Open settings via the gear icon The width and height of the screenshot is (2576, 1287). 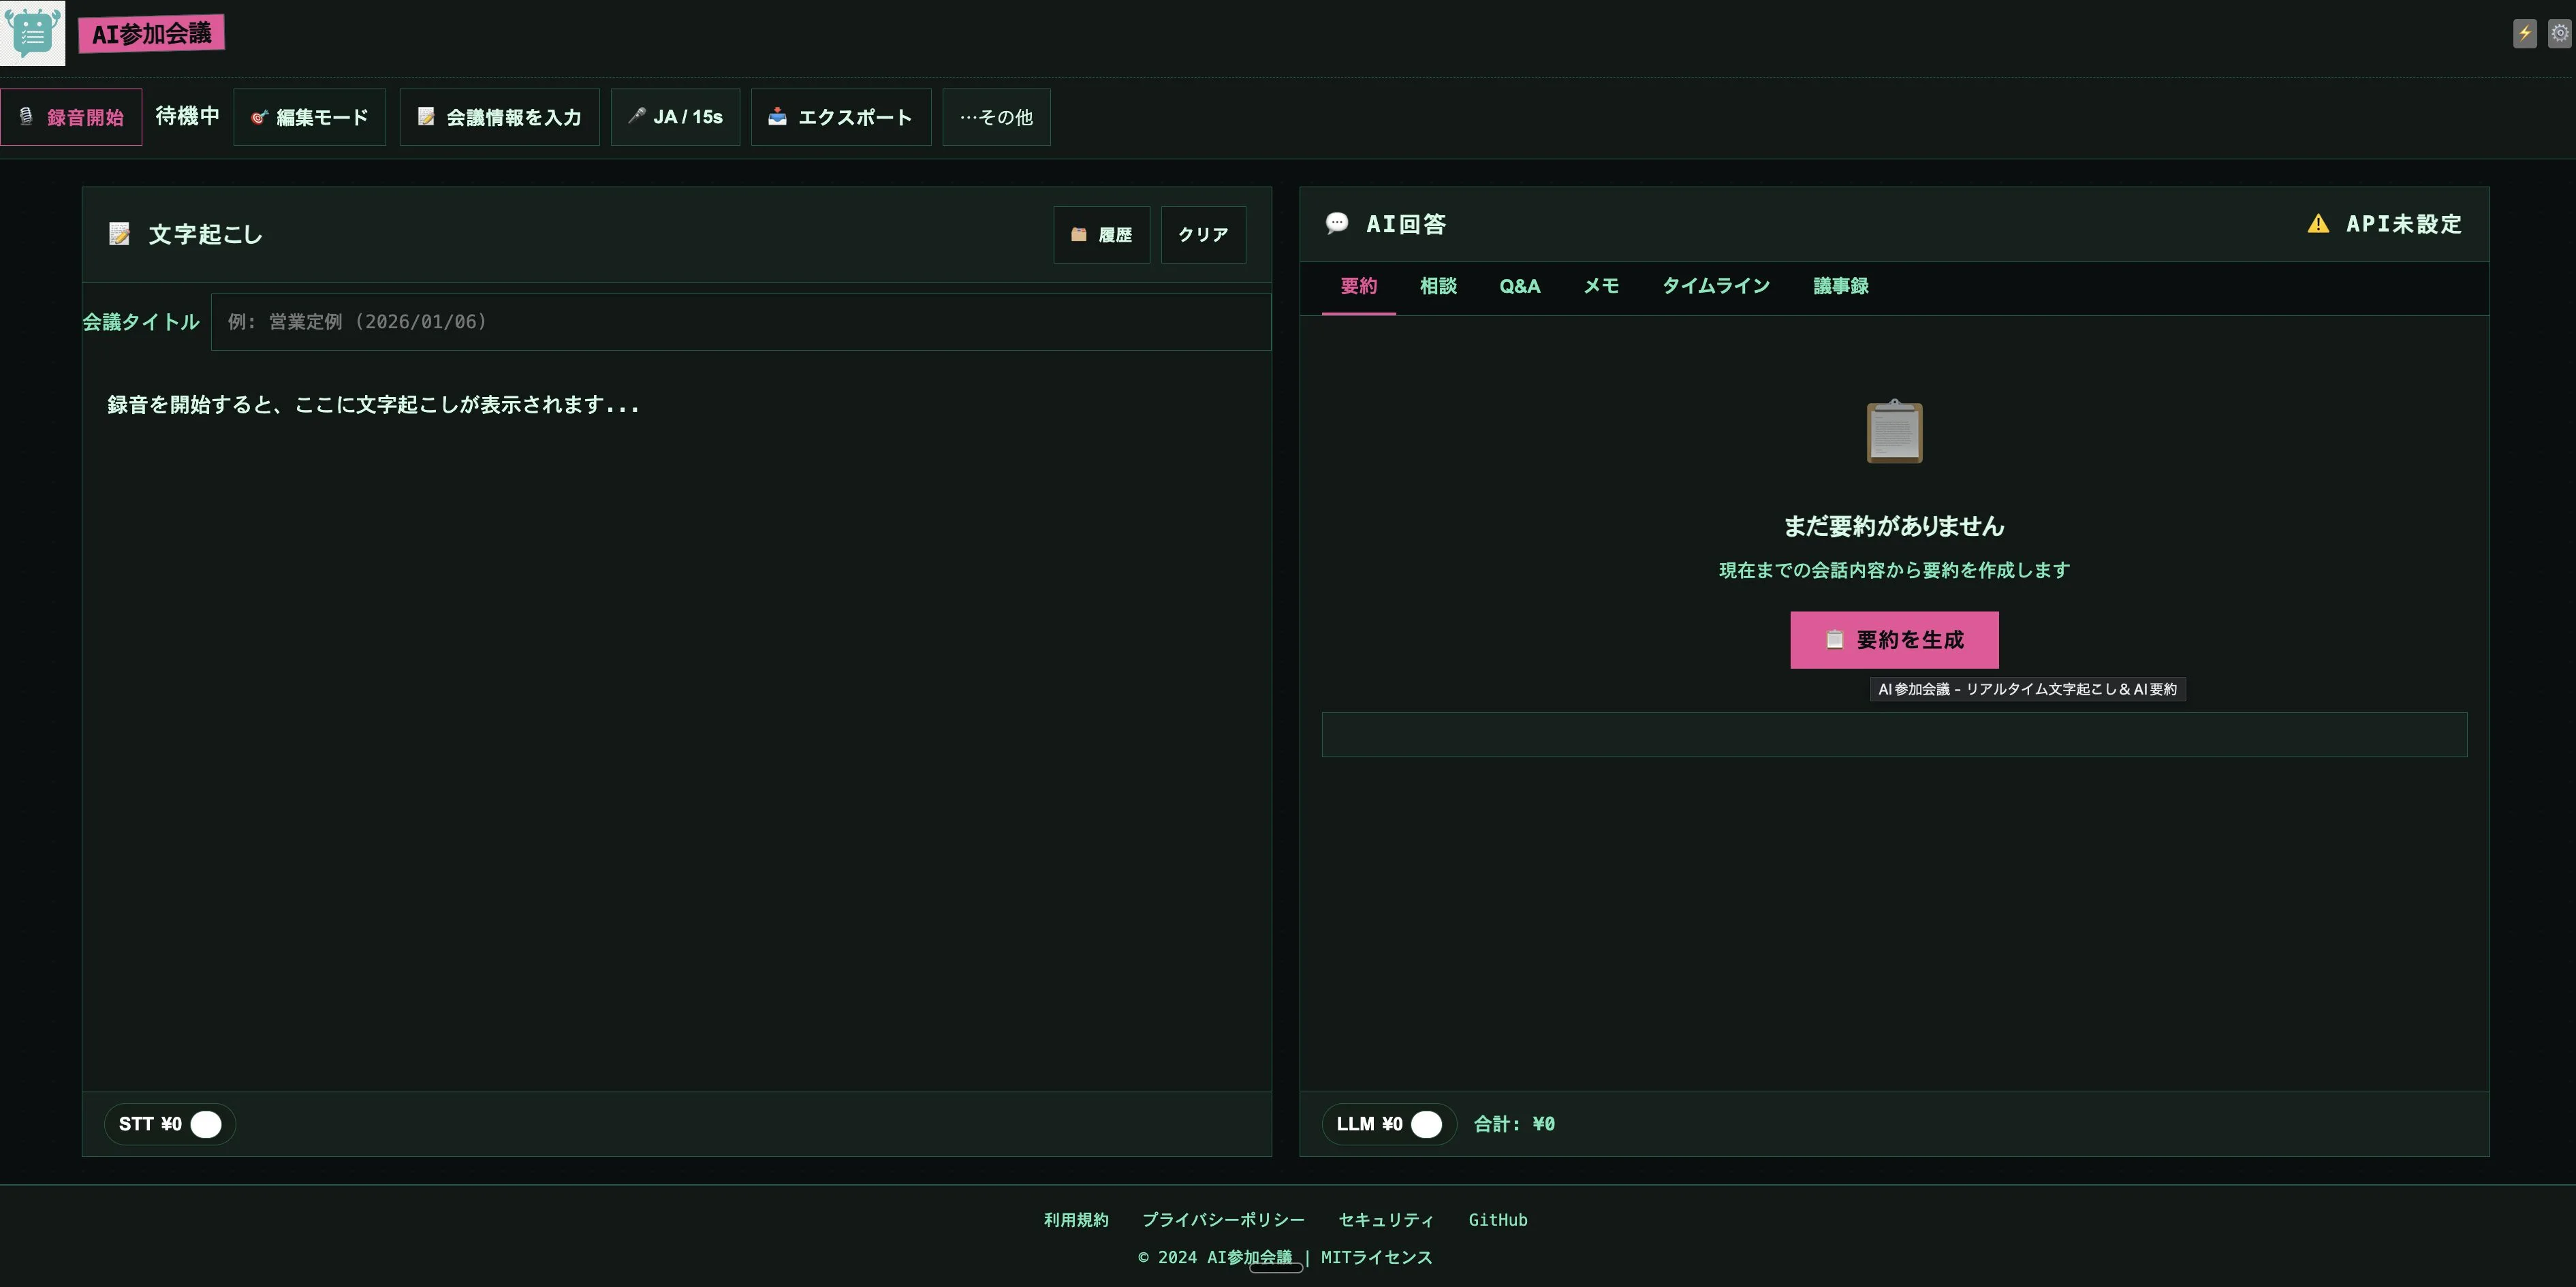point(2559,33)
